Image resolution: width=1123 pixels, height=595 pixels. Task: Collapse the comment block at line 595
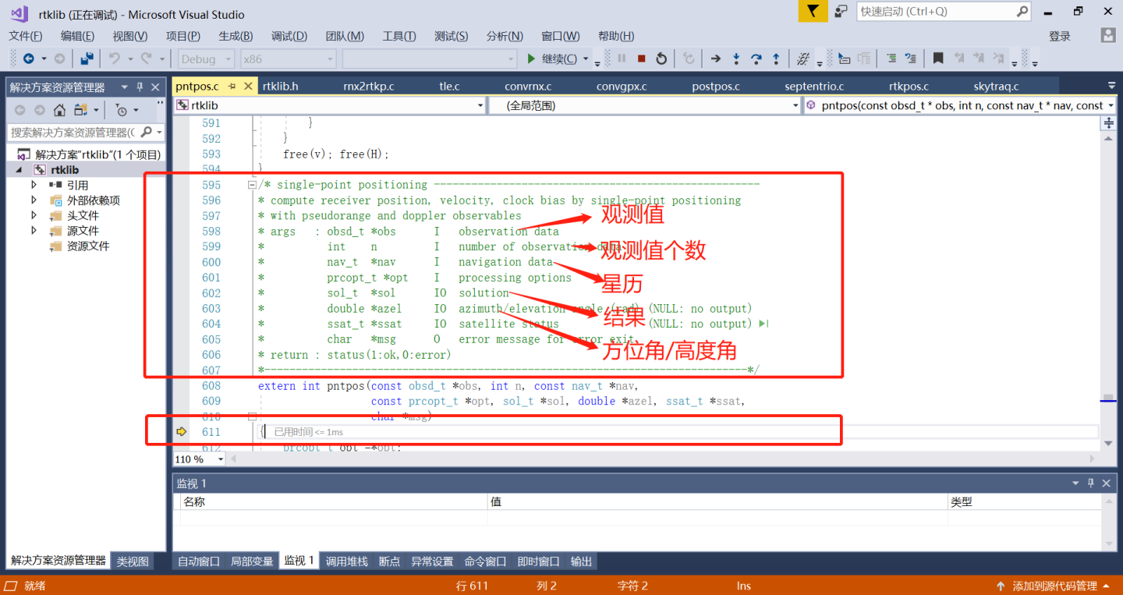tap(252, 186)
